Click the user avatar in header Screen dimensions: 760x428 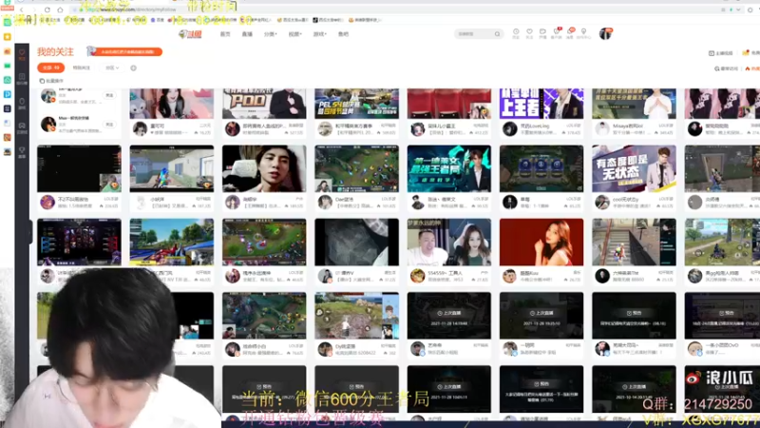point(605,33)
